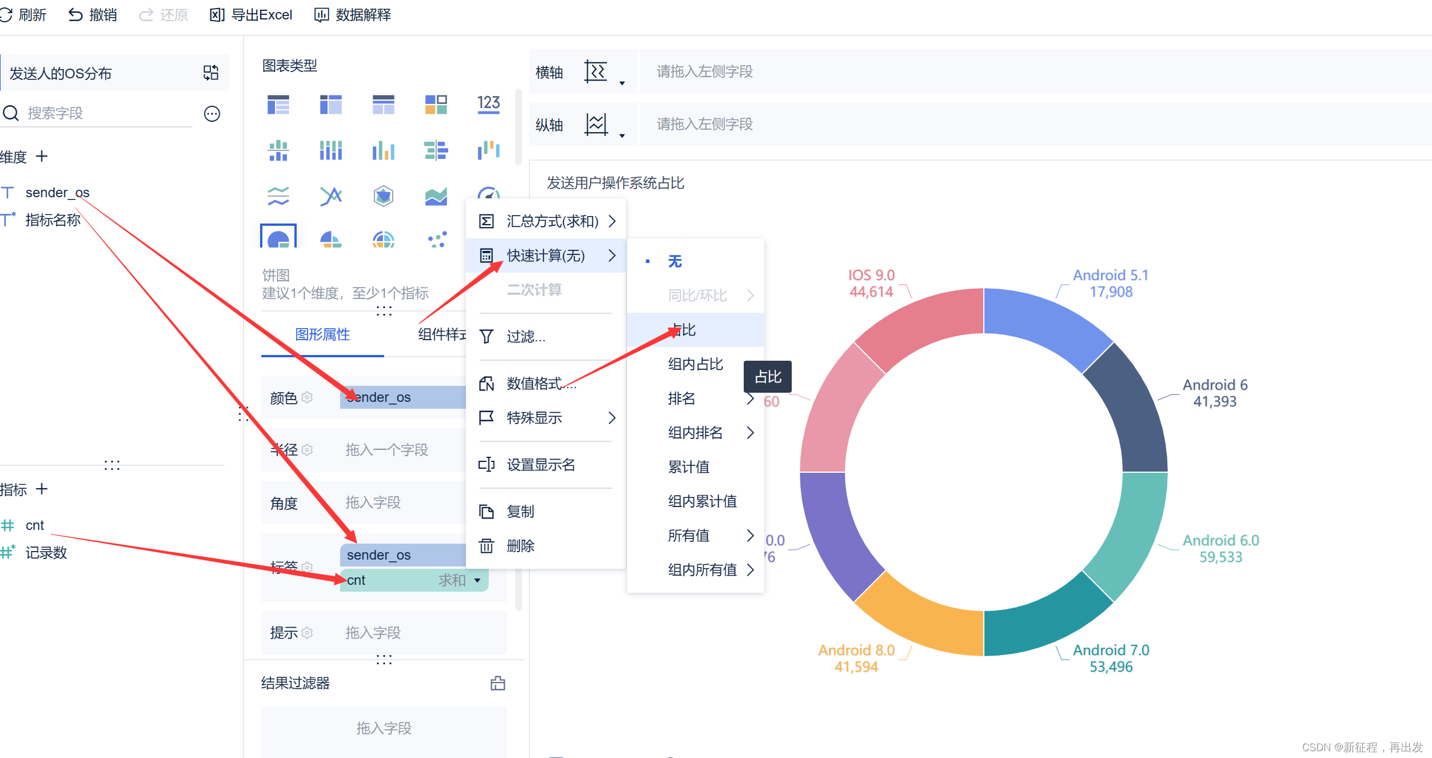Choose 组内占比 in the submenu
The width and height of the screenshot is (1432, 758).
point(696,364)
